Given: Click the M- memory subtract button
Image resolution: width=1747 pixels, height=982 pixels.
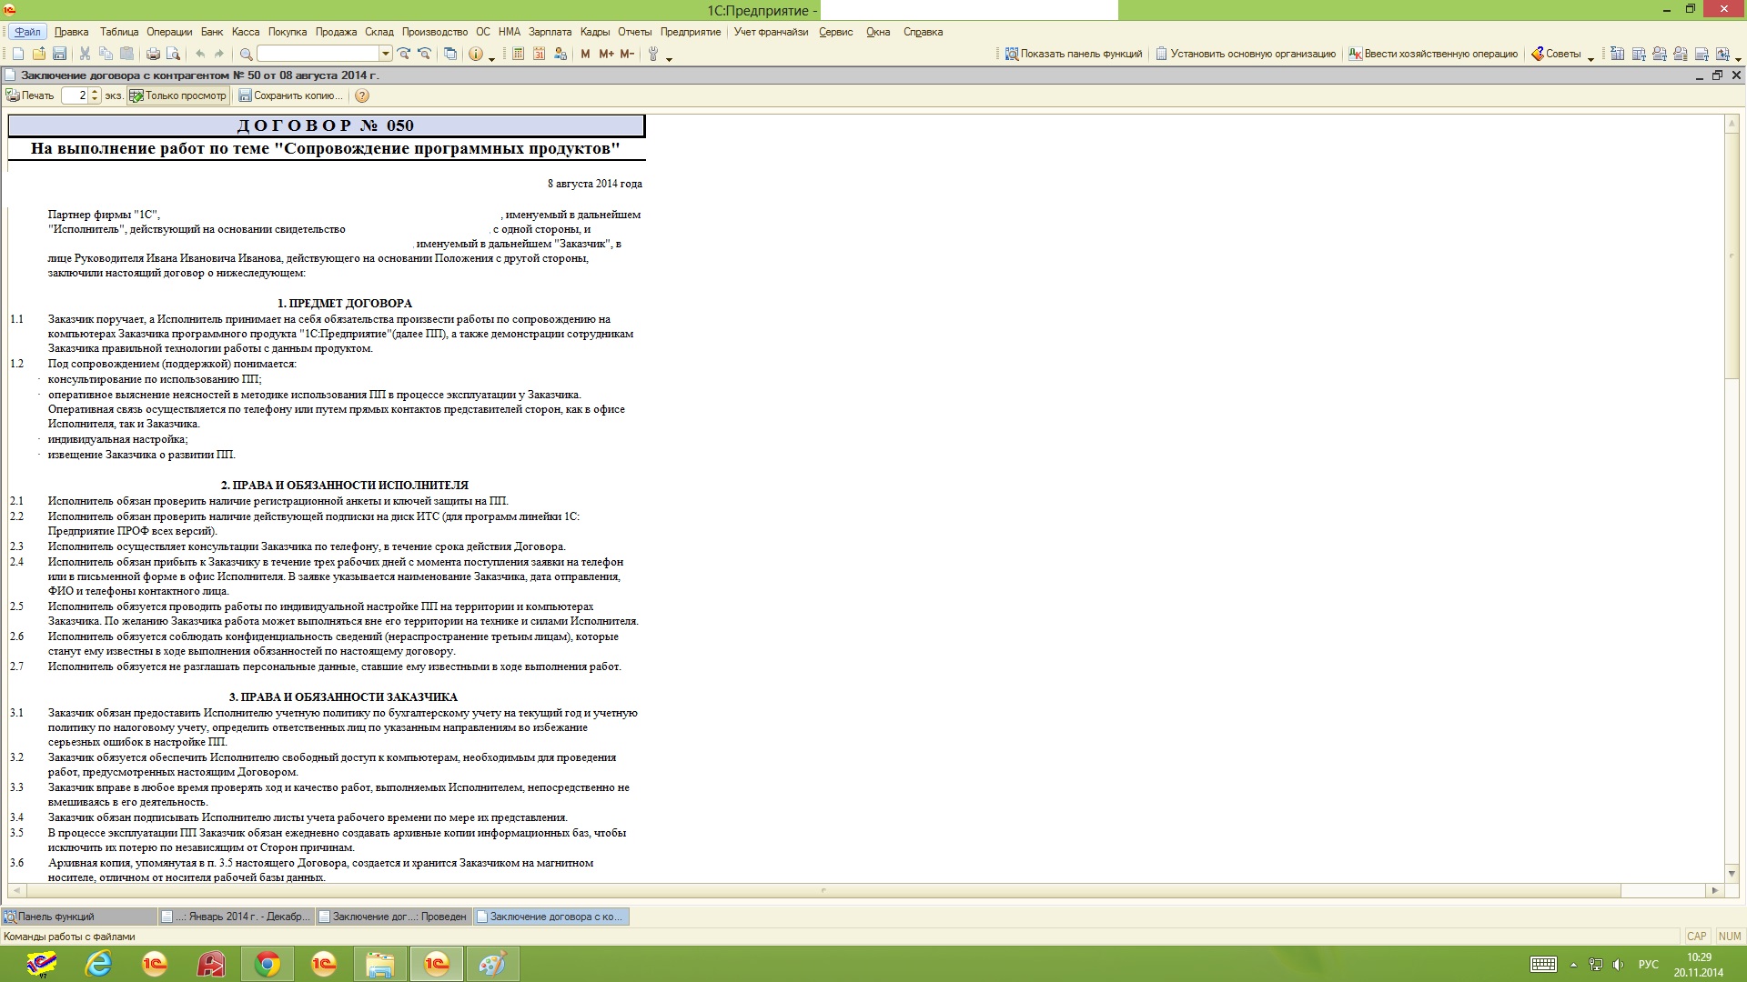Looking at the screenshot, I should 627,54.
